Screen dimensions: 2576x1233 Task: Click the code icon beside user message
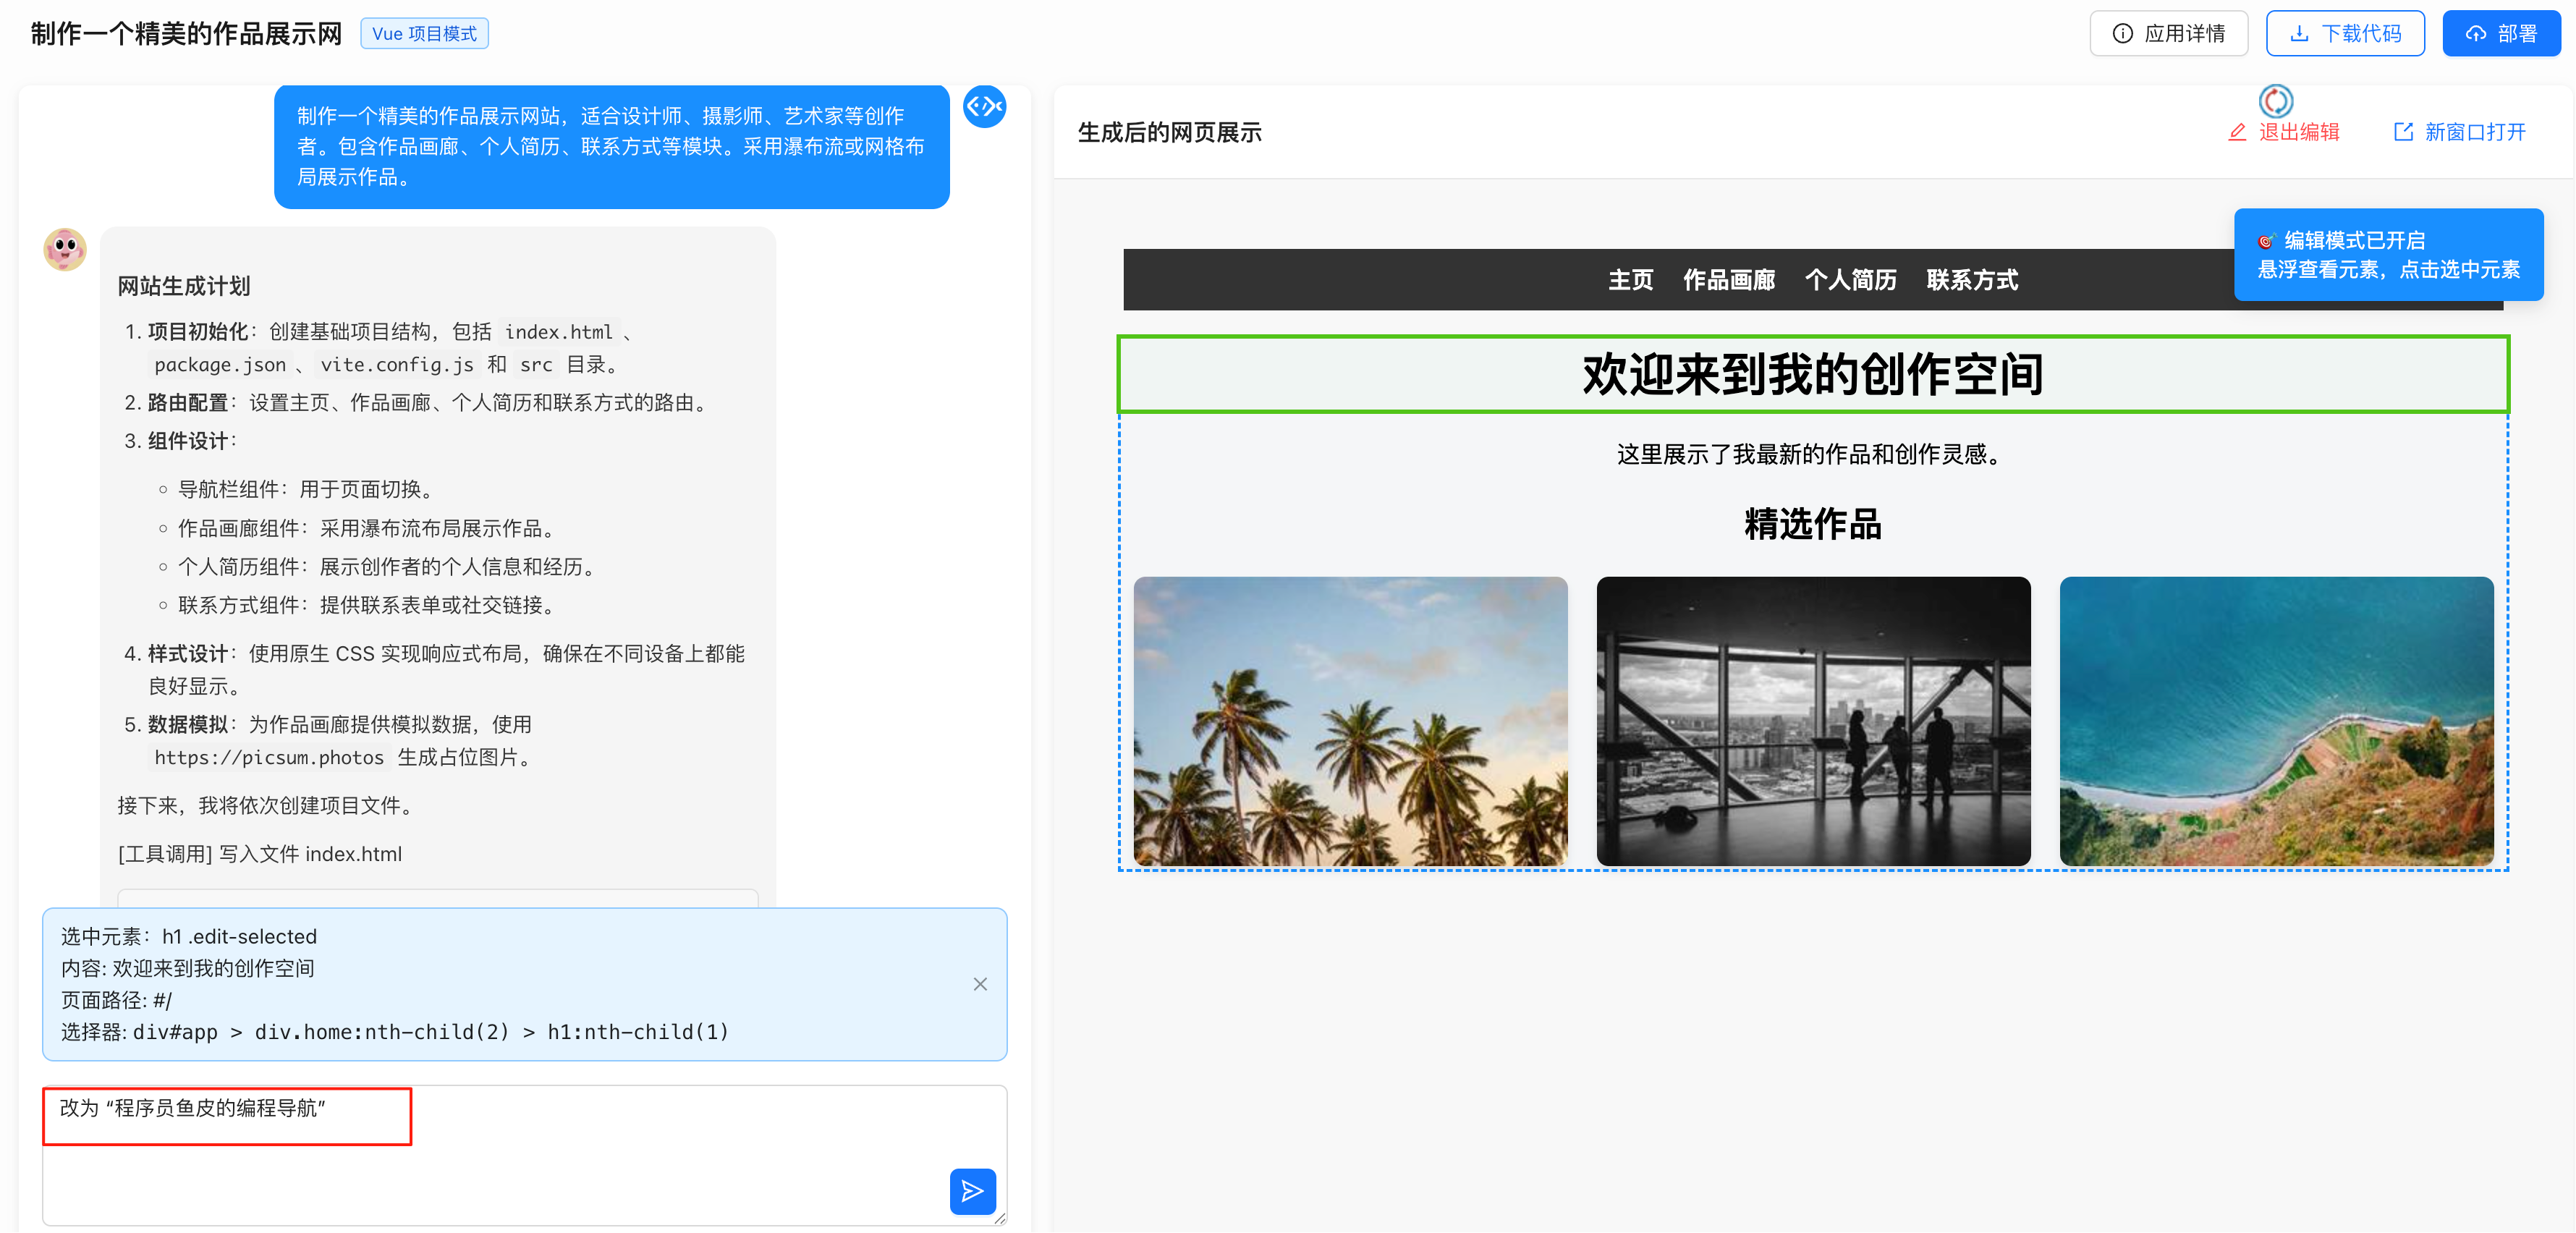[984, 107]
